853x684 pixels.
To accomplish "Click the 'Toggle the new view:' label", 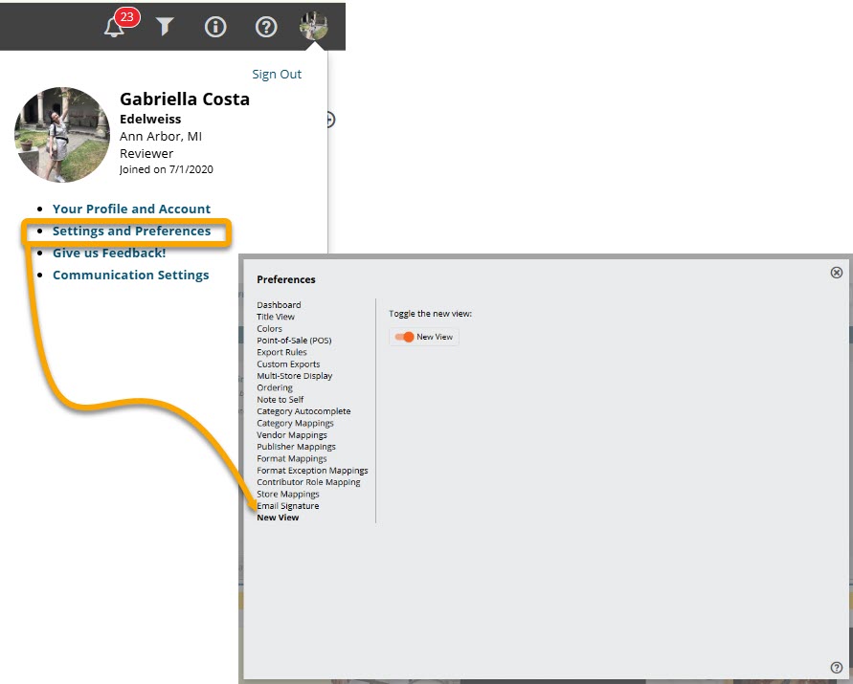I will [430, 314].
